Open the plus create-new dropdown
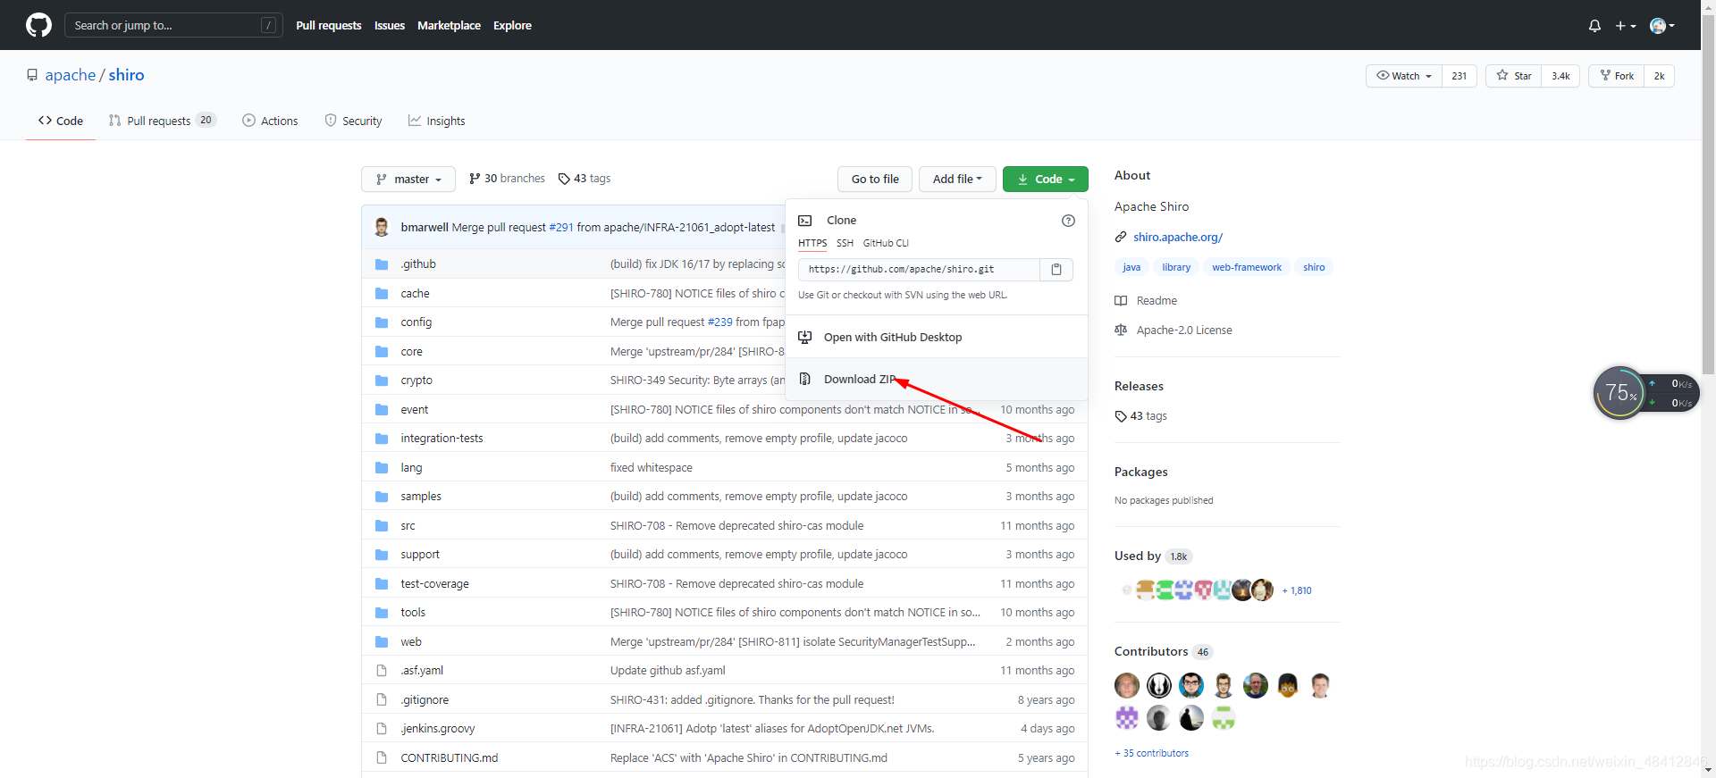 point(1626,26)
